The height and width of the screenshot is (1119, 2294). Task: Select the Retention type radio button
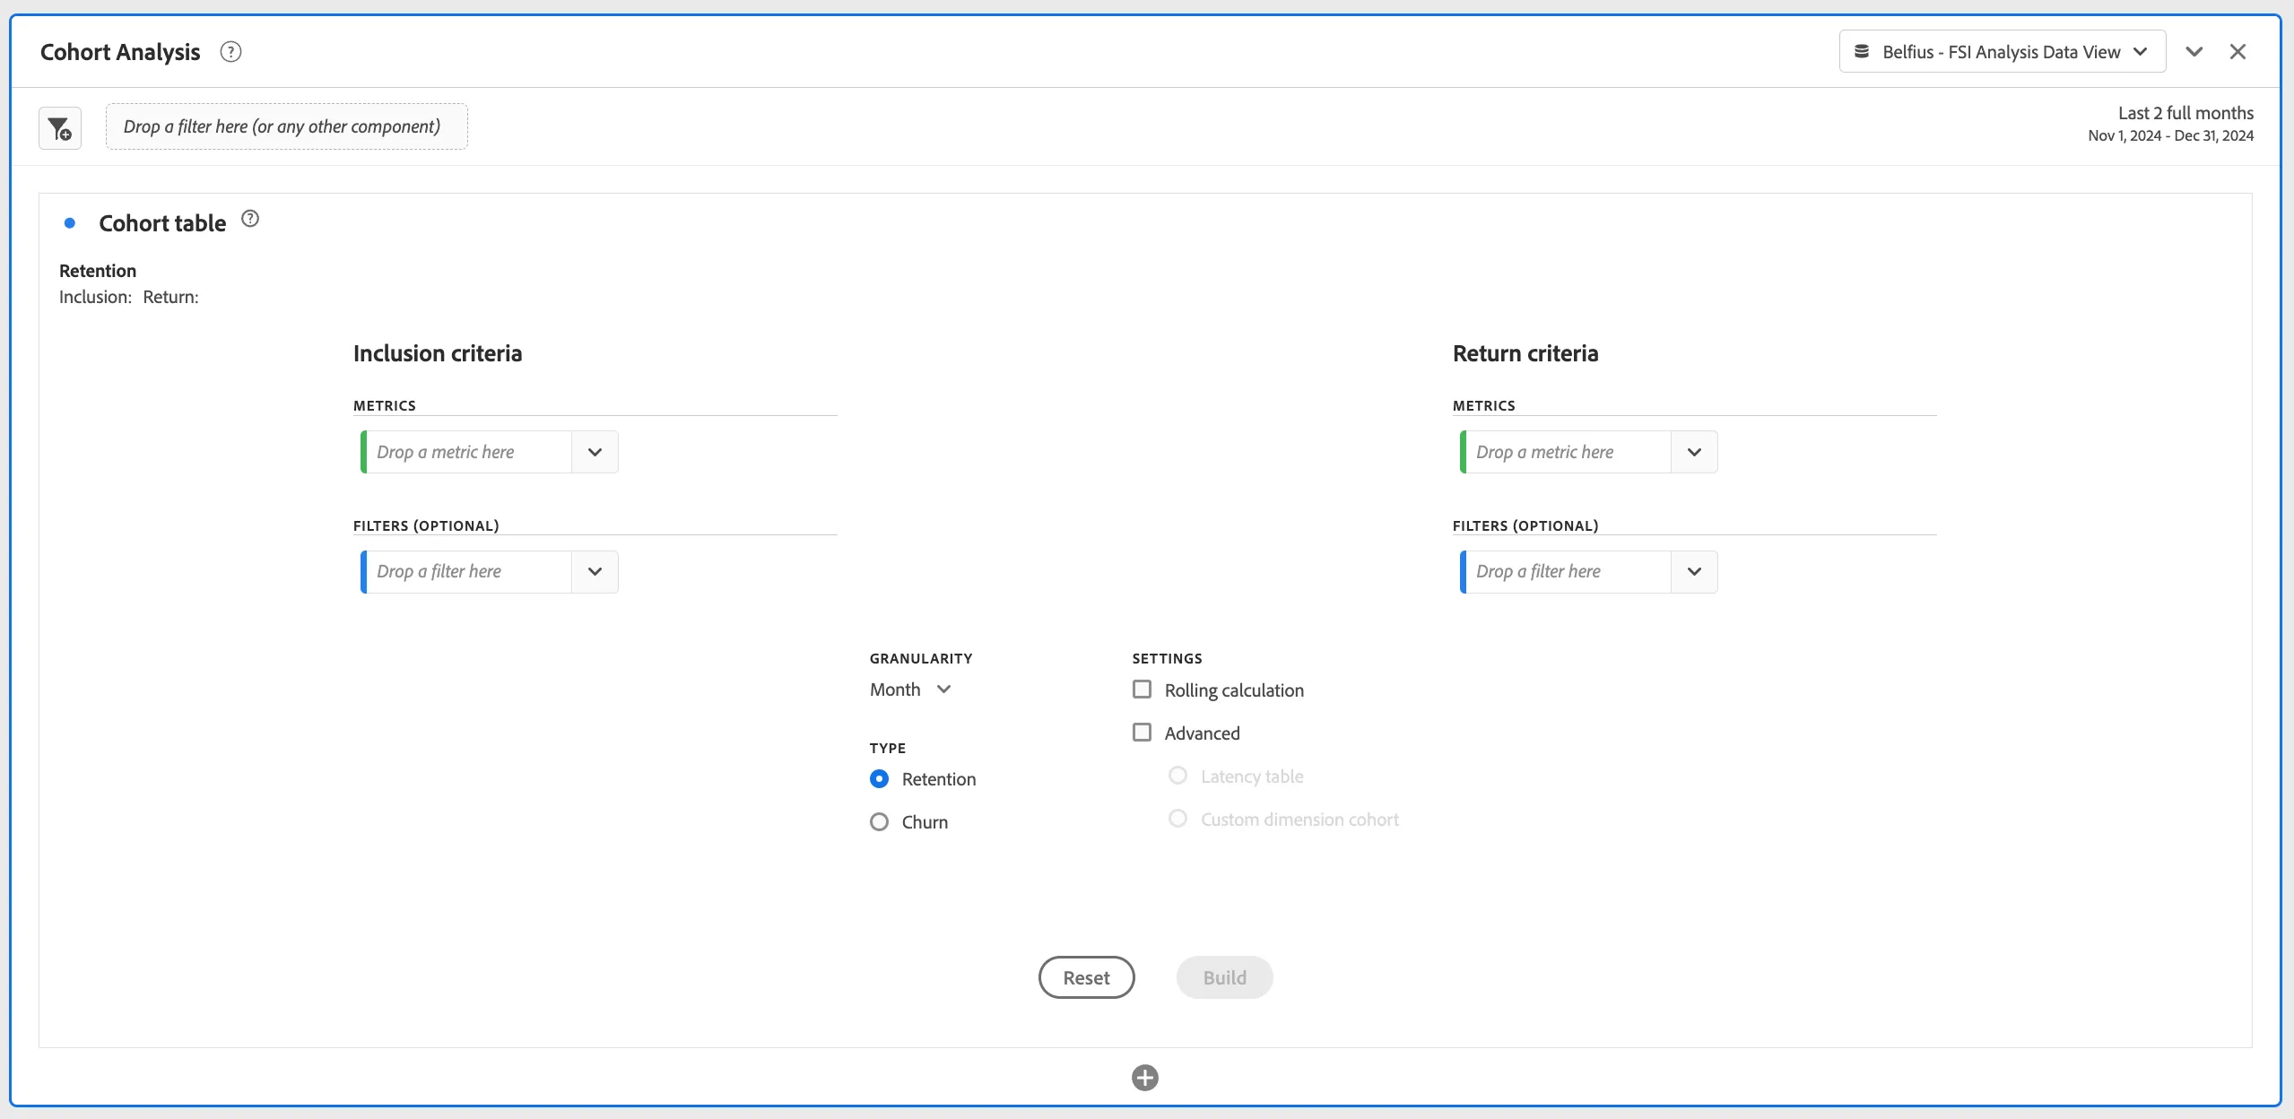click(879, 778)
